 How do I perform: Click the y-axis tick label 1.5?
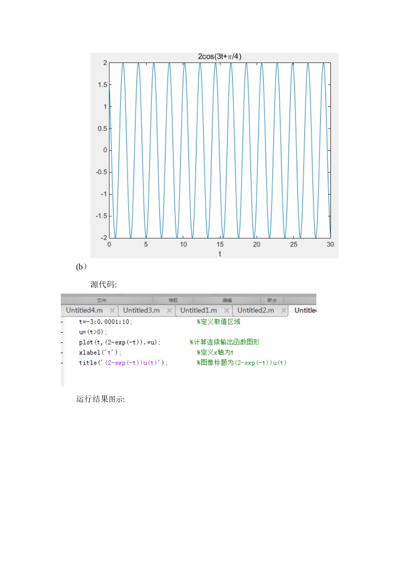102,85
